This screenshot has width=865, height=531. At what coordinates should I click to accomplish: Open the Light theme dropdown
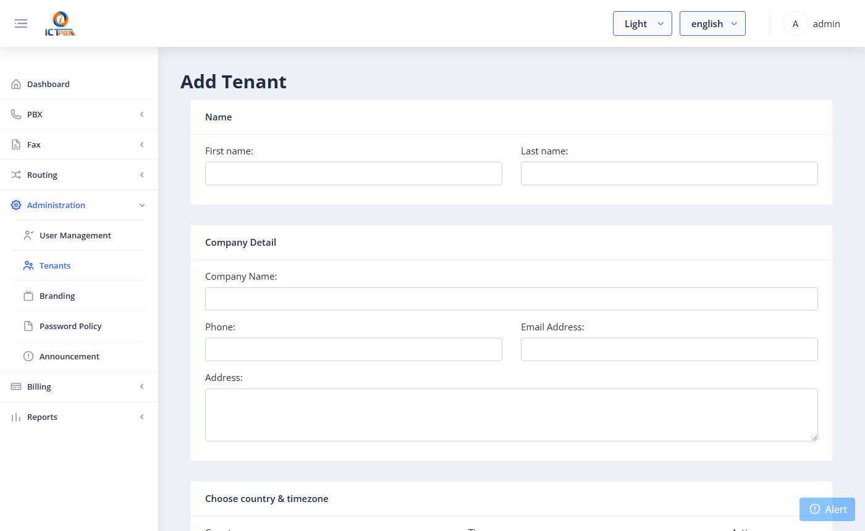tap(643, 23)
